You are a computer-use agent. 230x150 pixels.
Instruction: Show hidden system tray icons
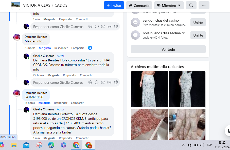pyautogui.click(x=184, y=145)
